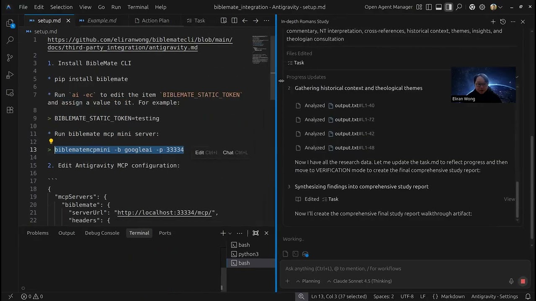Maximize the terminal panel size
This screenshot has height=301, width=536.
(x=255, y=233)
